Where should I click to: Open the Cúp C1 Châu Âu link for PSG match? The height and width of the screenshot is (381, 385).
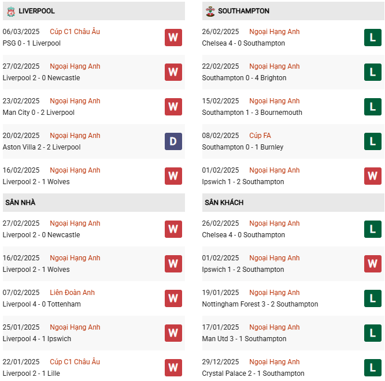coord(75,32)
